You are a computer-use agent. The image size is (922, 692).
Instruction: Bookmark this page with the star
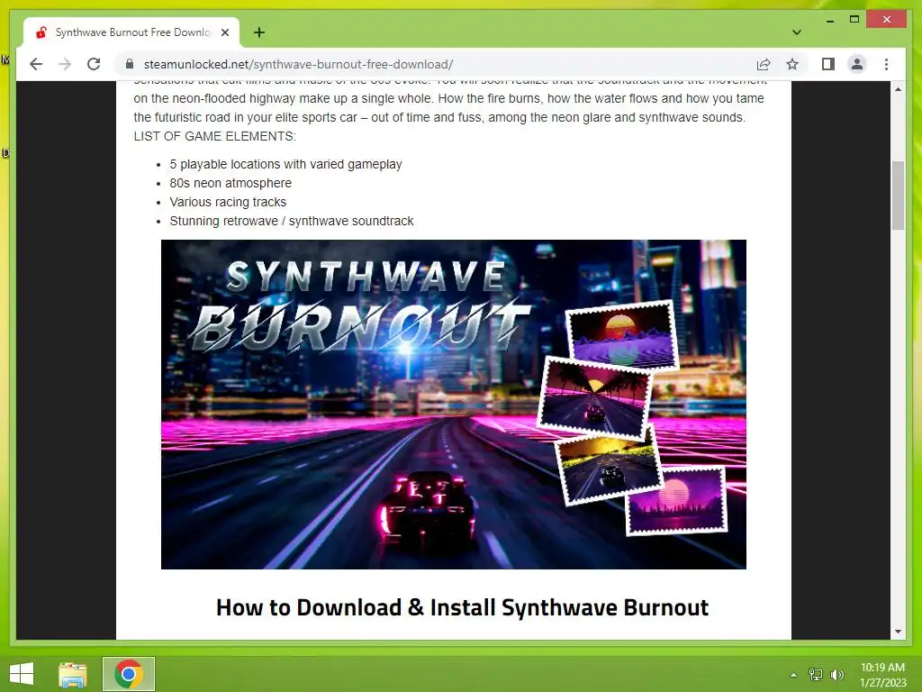pyautogui.click(x=792, y=64)
